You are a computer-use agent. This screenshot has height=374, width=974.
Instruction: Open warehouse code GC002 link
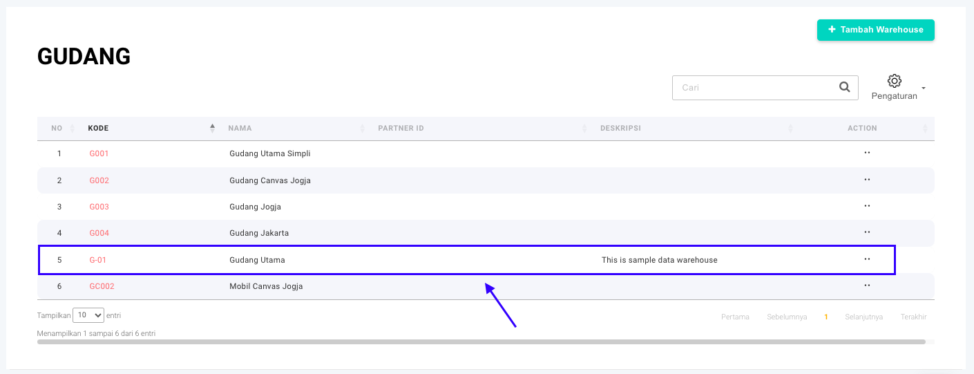coord(102,286)
